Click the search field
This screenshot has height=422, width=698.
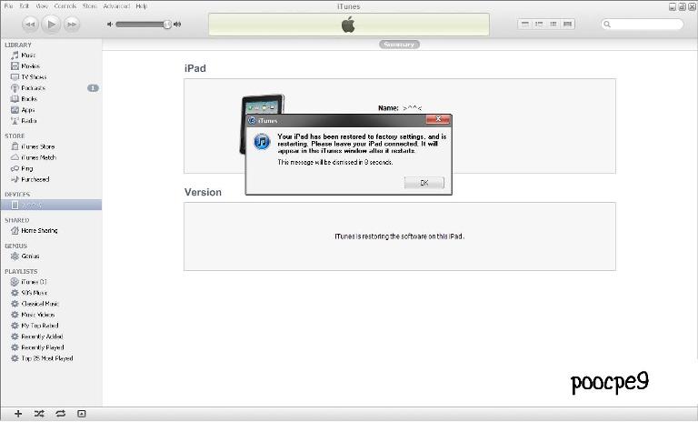pos(642,24)
